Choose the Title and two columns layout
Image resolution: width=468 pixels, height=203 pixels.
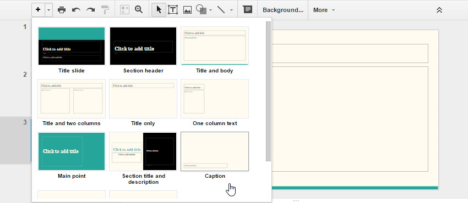pyautogui.click(x=72, y=99)
